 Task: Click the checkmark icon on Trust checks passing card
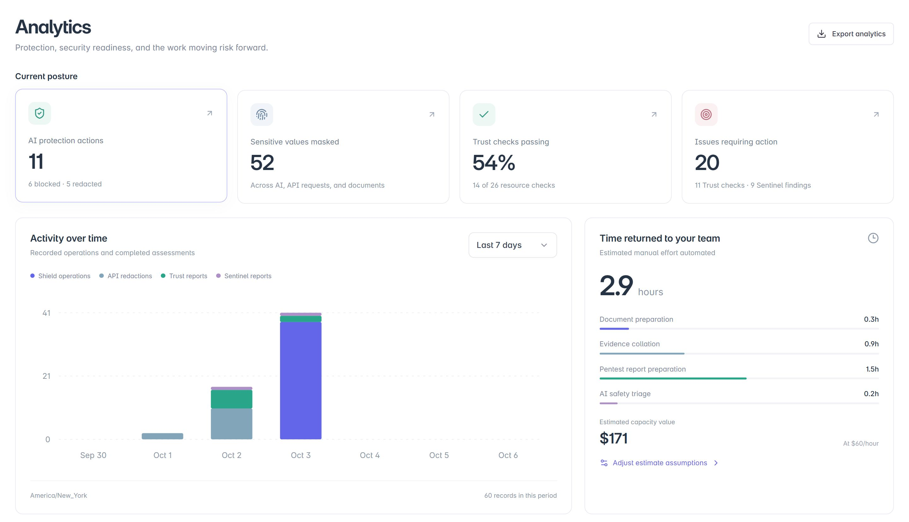point(484,114)
